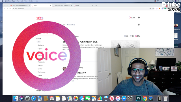Screen dimensions: 181x102
Task: Open the post about running on EOS
Action: [x=80, y=42]
